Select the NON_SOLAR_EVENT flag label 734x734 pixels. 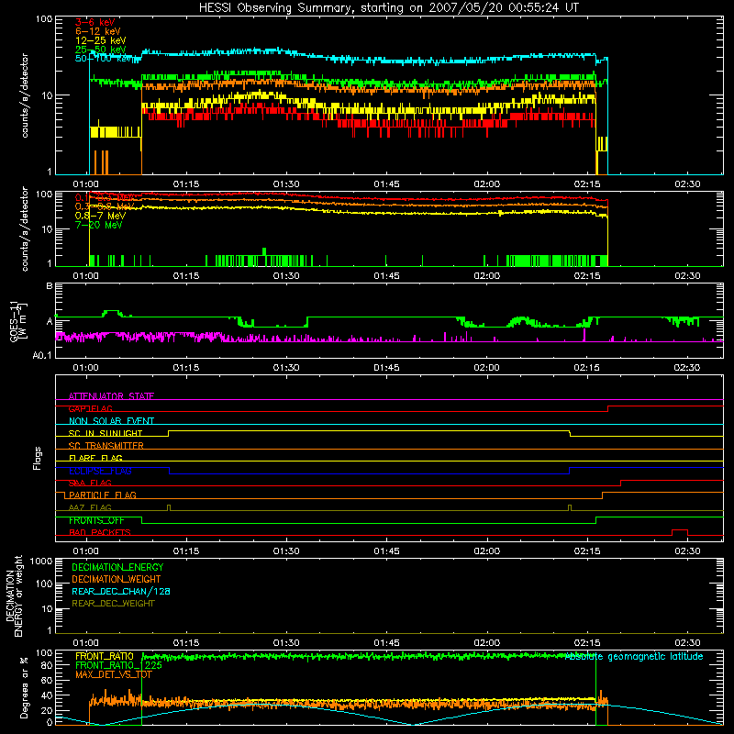111,421
